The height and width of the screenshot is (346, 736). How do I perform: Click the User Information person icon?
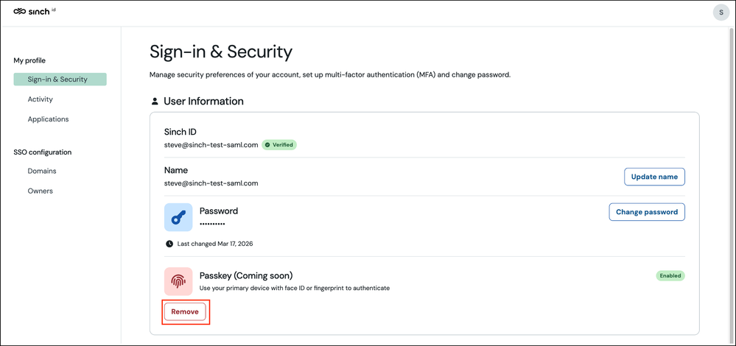click(x=155, y=102)
